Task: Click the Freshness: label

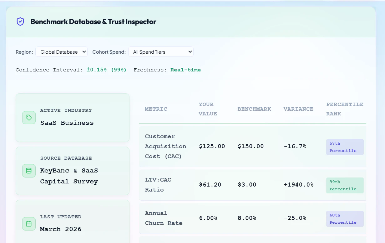Action: pos(151,70)
